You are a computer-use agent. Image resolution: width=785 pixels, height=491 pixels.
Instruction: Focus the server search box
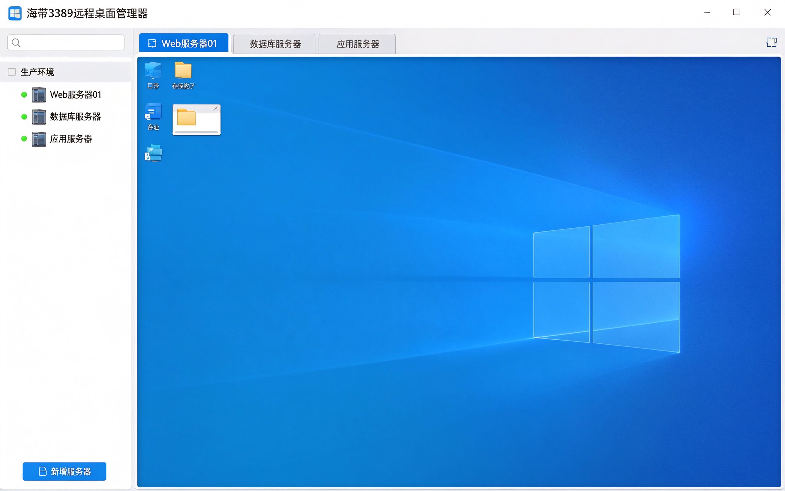click(x=66, y=42)
